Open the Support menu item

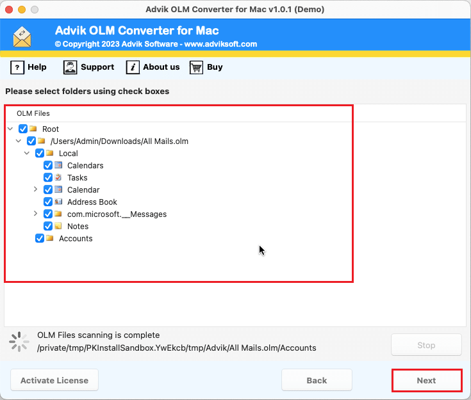(x=97, y=67)
